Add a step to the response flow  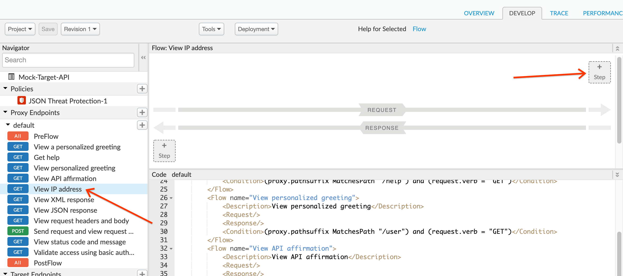point(164,151)
